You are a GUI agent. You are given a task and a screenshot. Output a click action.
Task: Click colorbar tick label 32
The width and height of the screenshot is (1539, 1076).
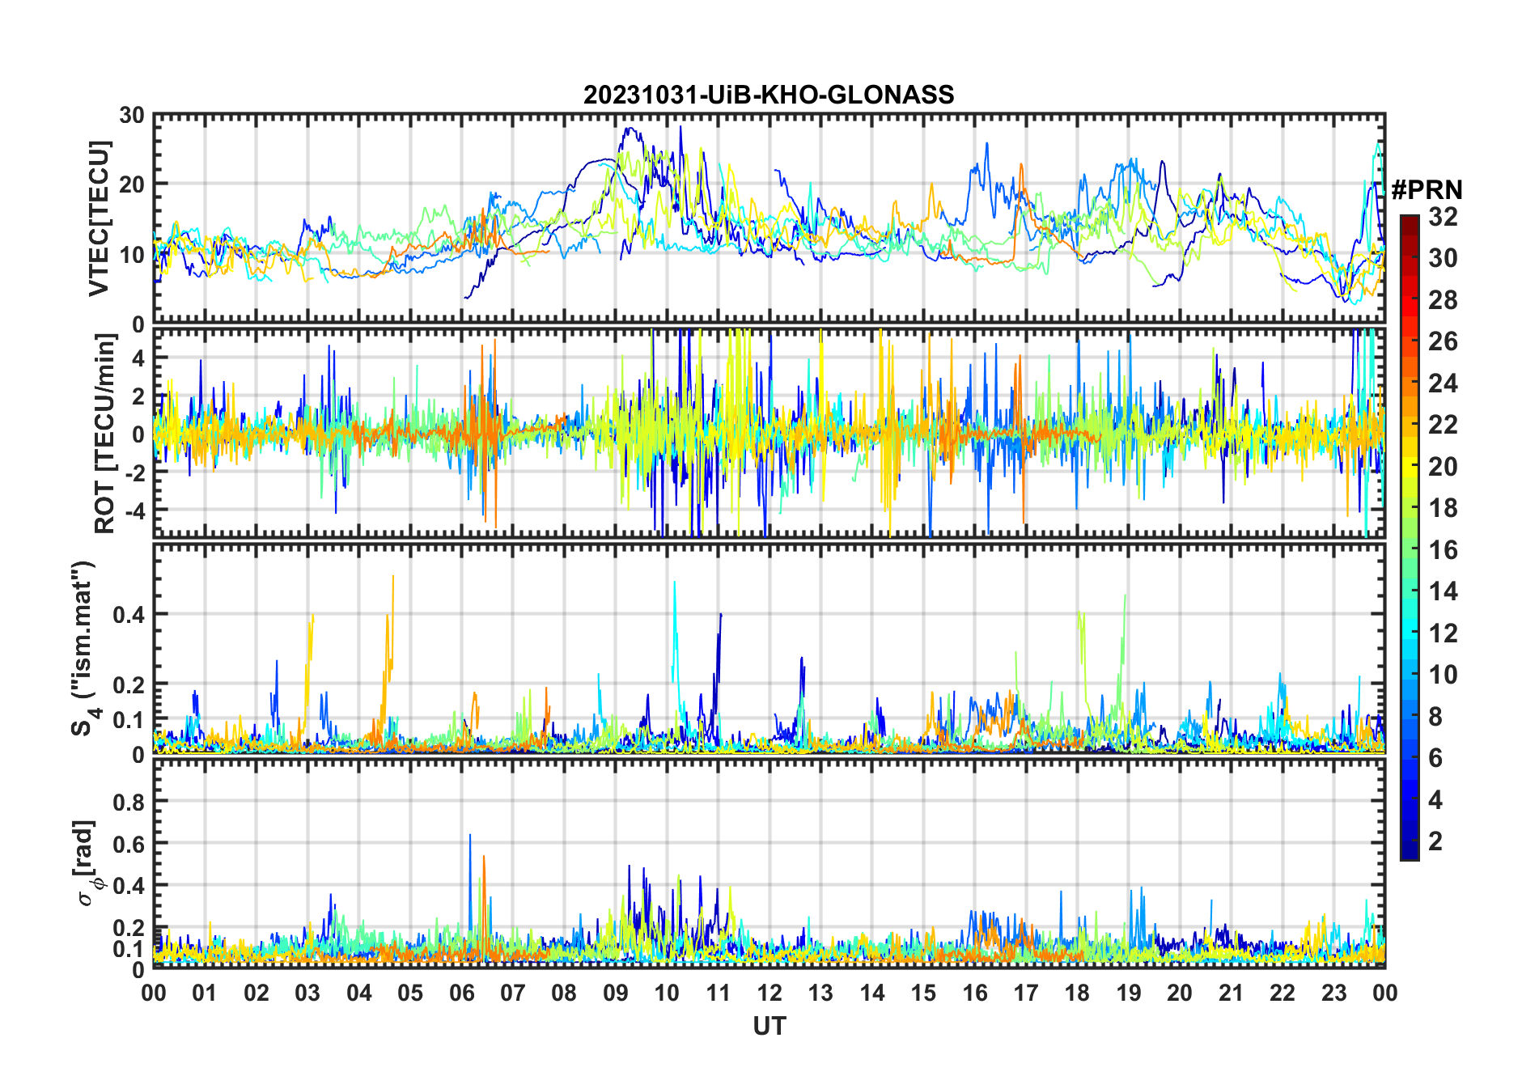click(x=1443, y=217)
